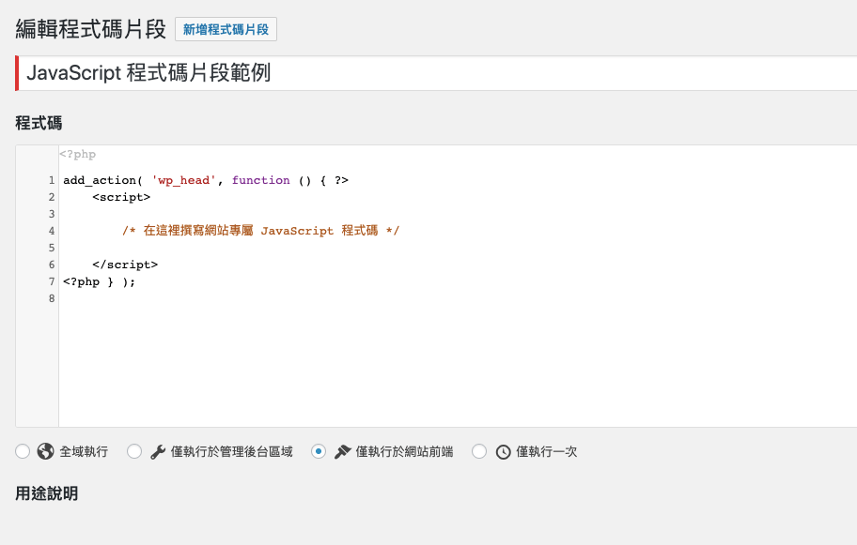The height and width of the screenshot is (545, 857).
Task: Click the globe icon beside 全域執行
Action: coord(45,451)
